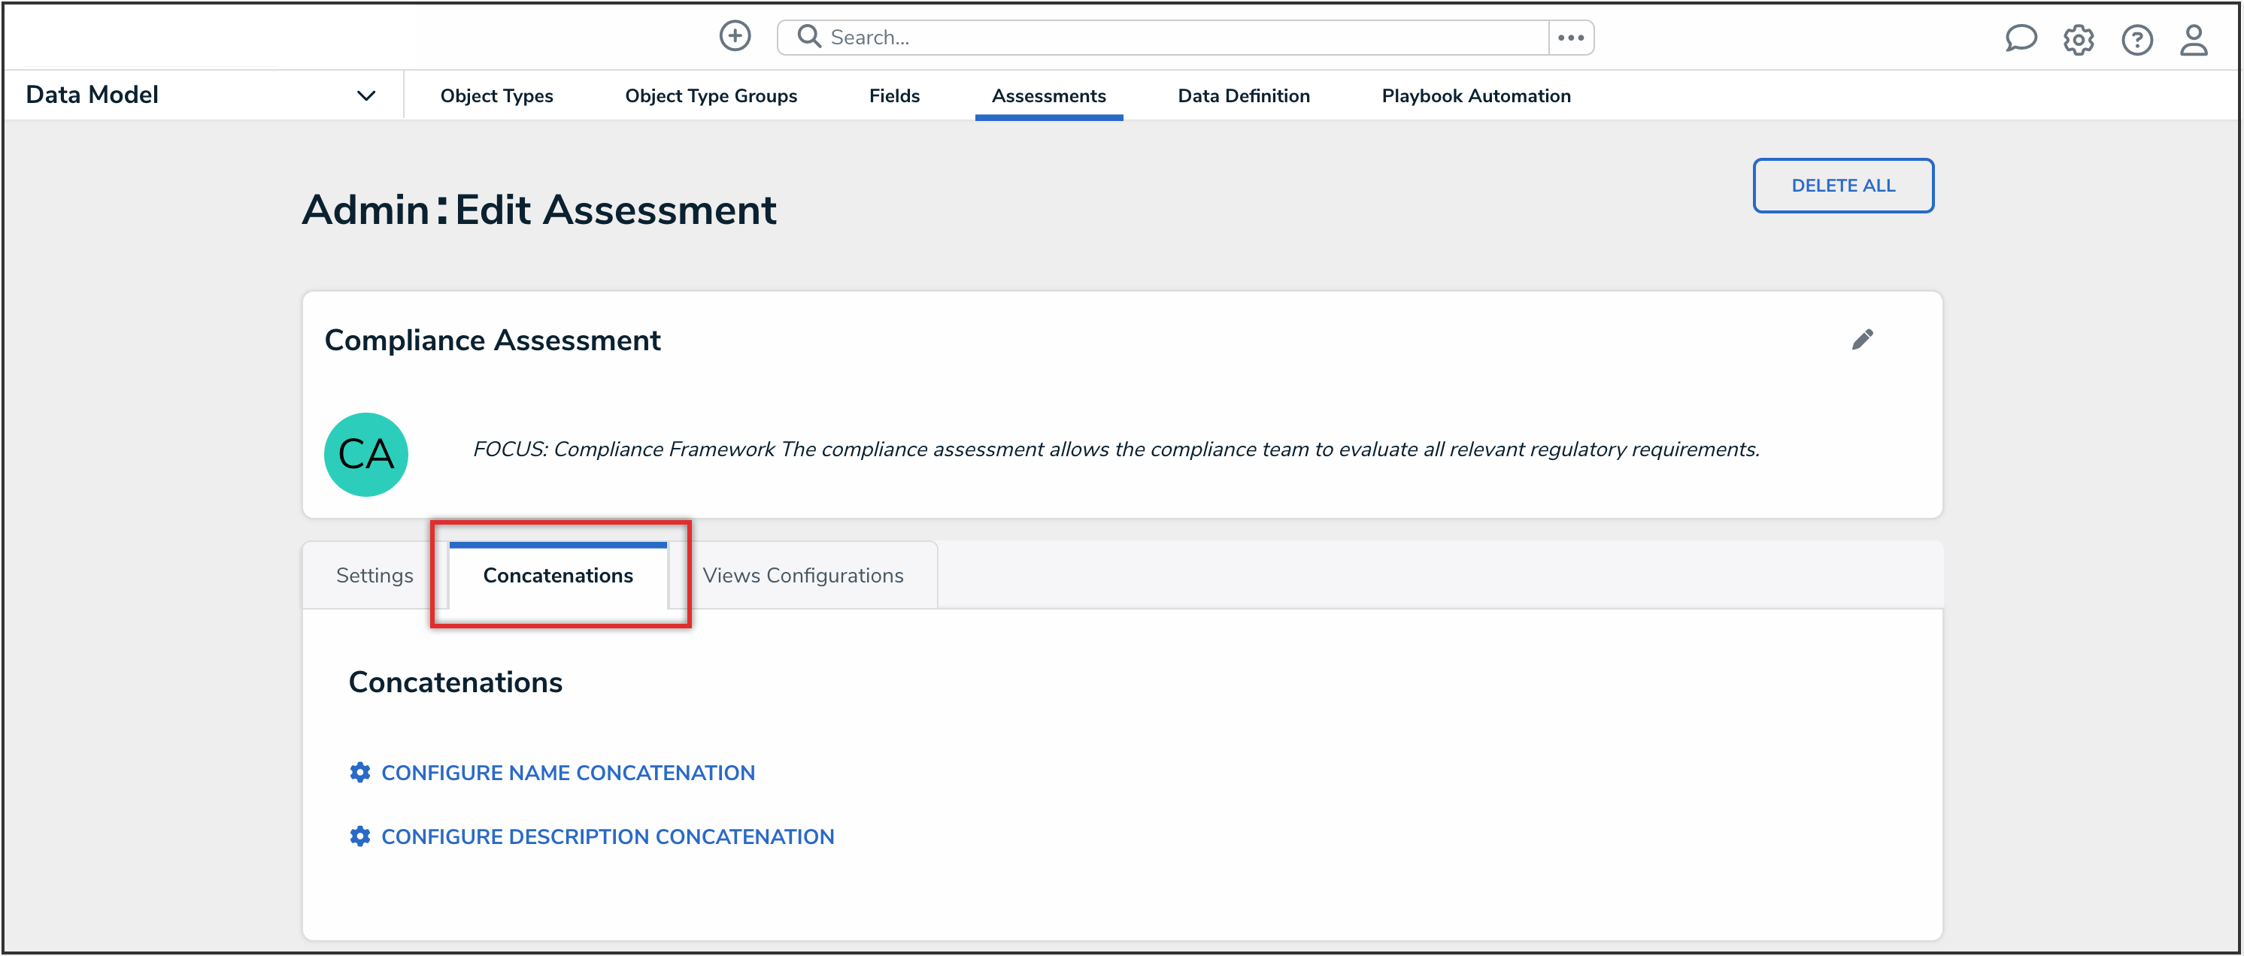Select the Data Definition tab
This screenshot has height=956, width=2244.
(x=1243, y=95)
